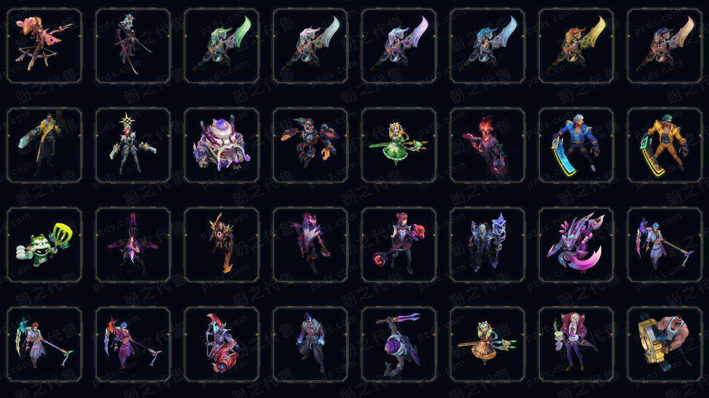Choose the pink scythe dragon-mask skin

click(x=576, y=245)
